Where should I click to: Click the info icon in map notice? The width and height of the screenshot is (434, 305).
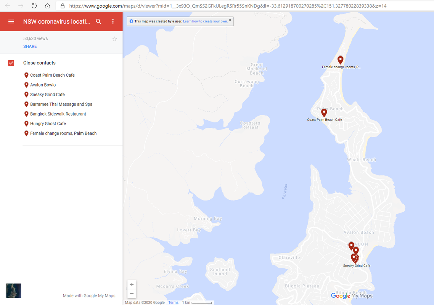click(131, 21)
